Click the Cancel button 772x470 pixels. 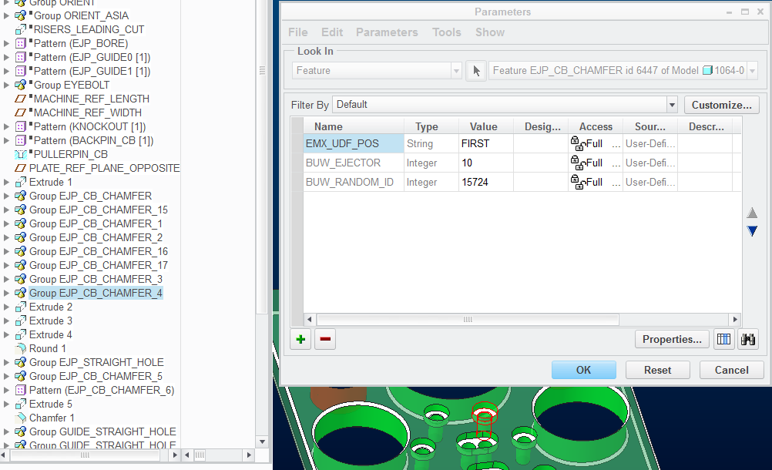pyautogui.click(x=731, y=370)
